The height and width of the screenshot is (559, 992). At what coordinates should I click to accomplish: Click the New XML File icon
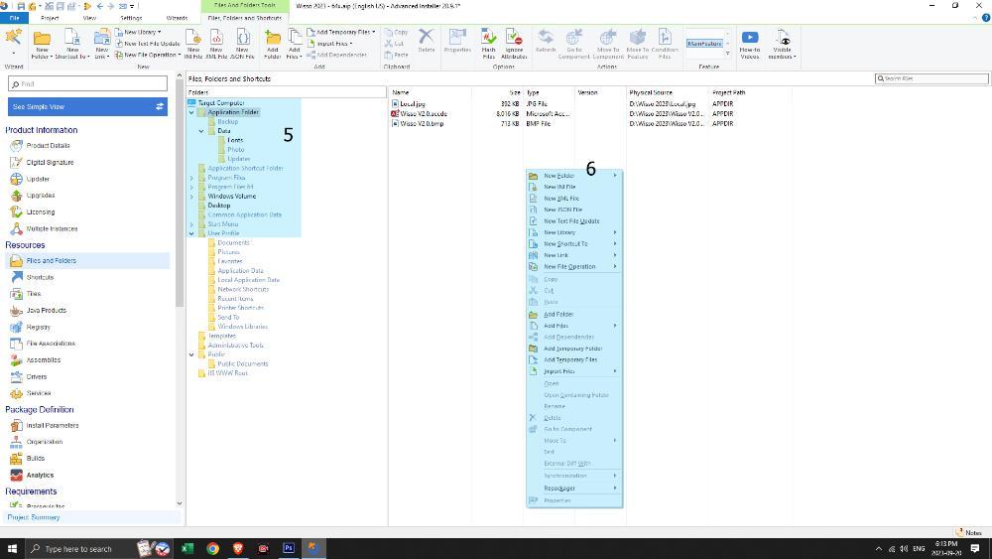[215, 43]
